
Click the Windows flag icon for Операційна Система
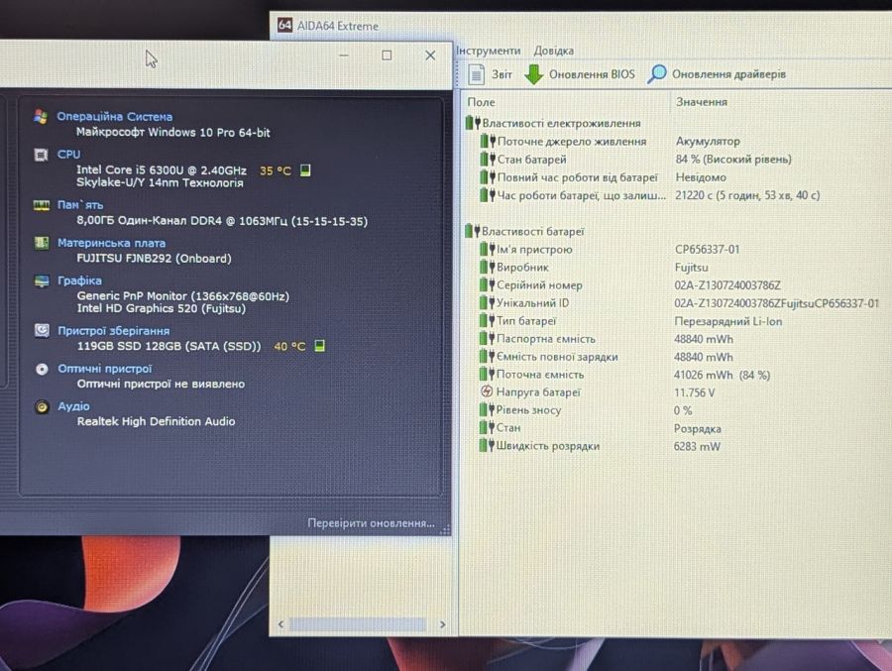41,117
